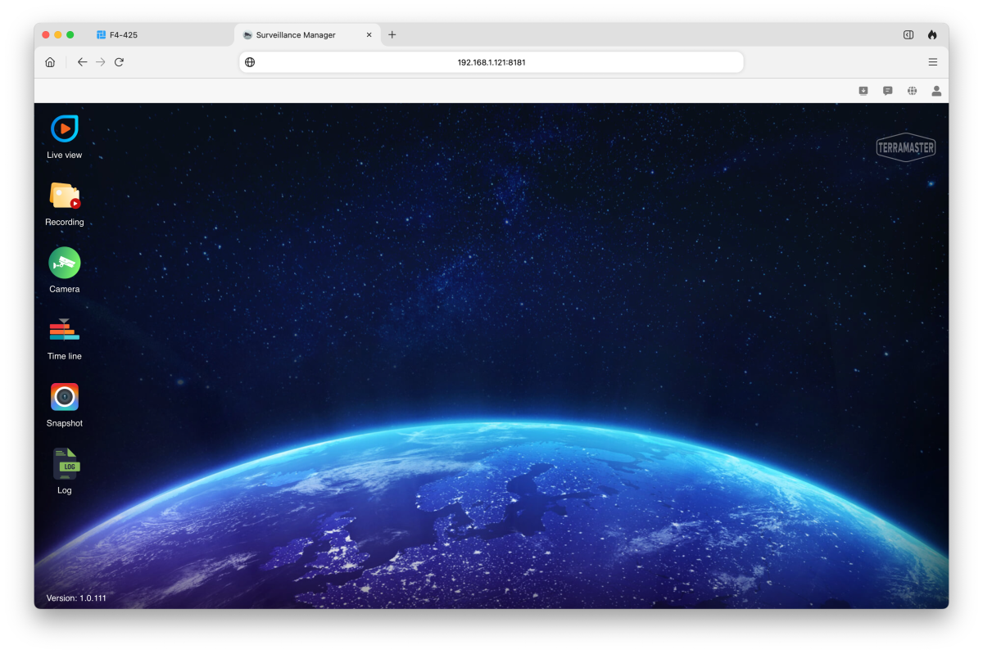Reload the current page

pyautogui.click(x=119, y=62)
